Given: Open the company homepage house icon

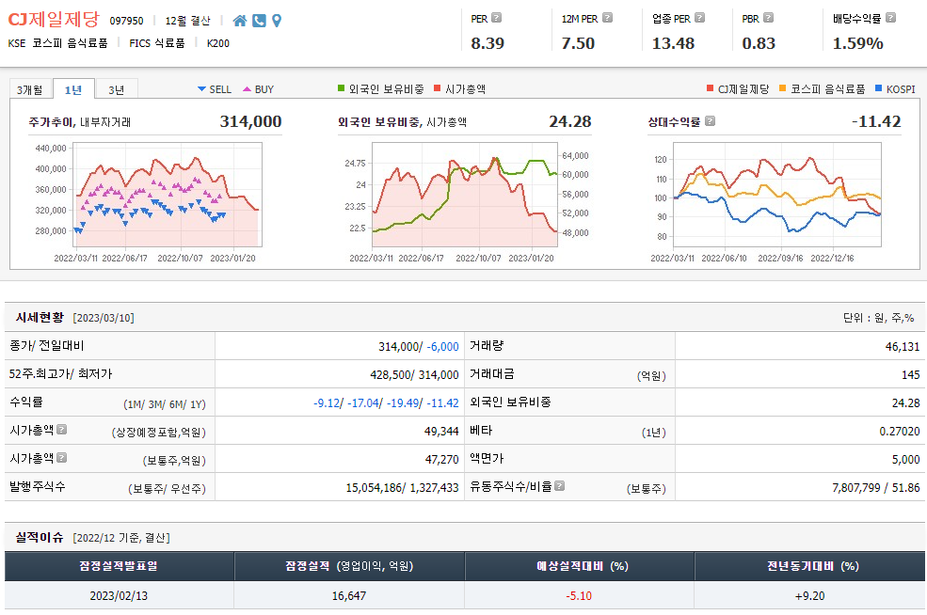Looking at the screenshot, I should click(x=239, y=21).
